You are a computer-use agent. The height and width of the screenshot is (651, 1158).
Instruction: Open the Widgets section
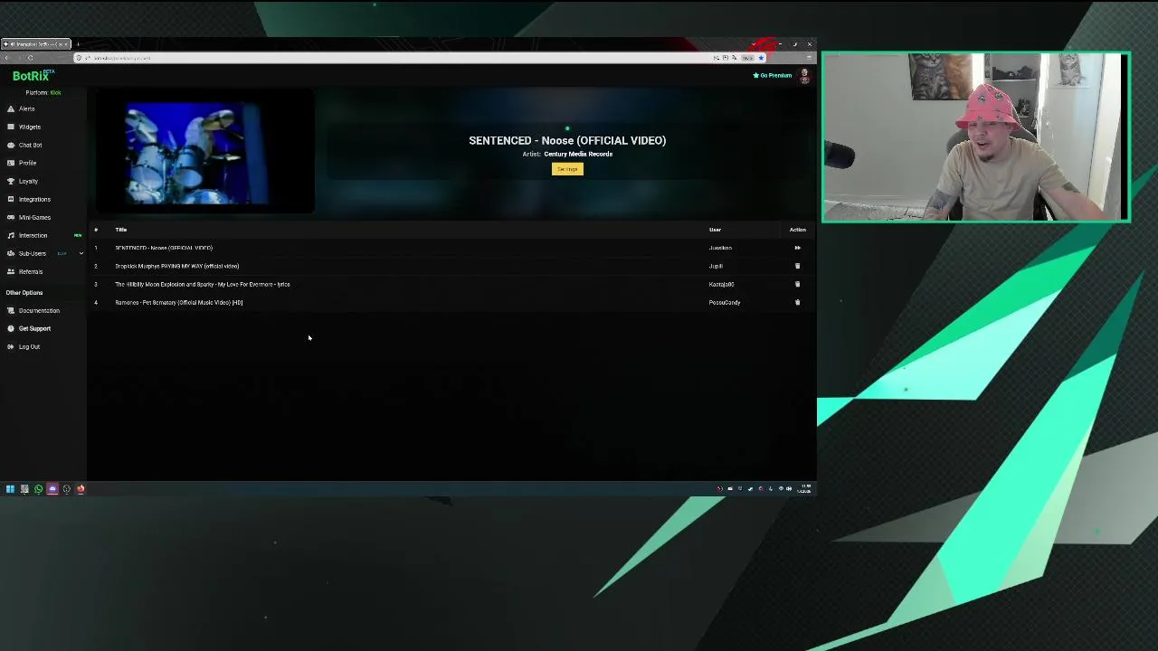click(x=29, y=127)
